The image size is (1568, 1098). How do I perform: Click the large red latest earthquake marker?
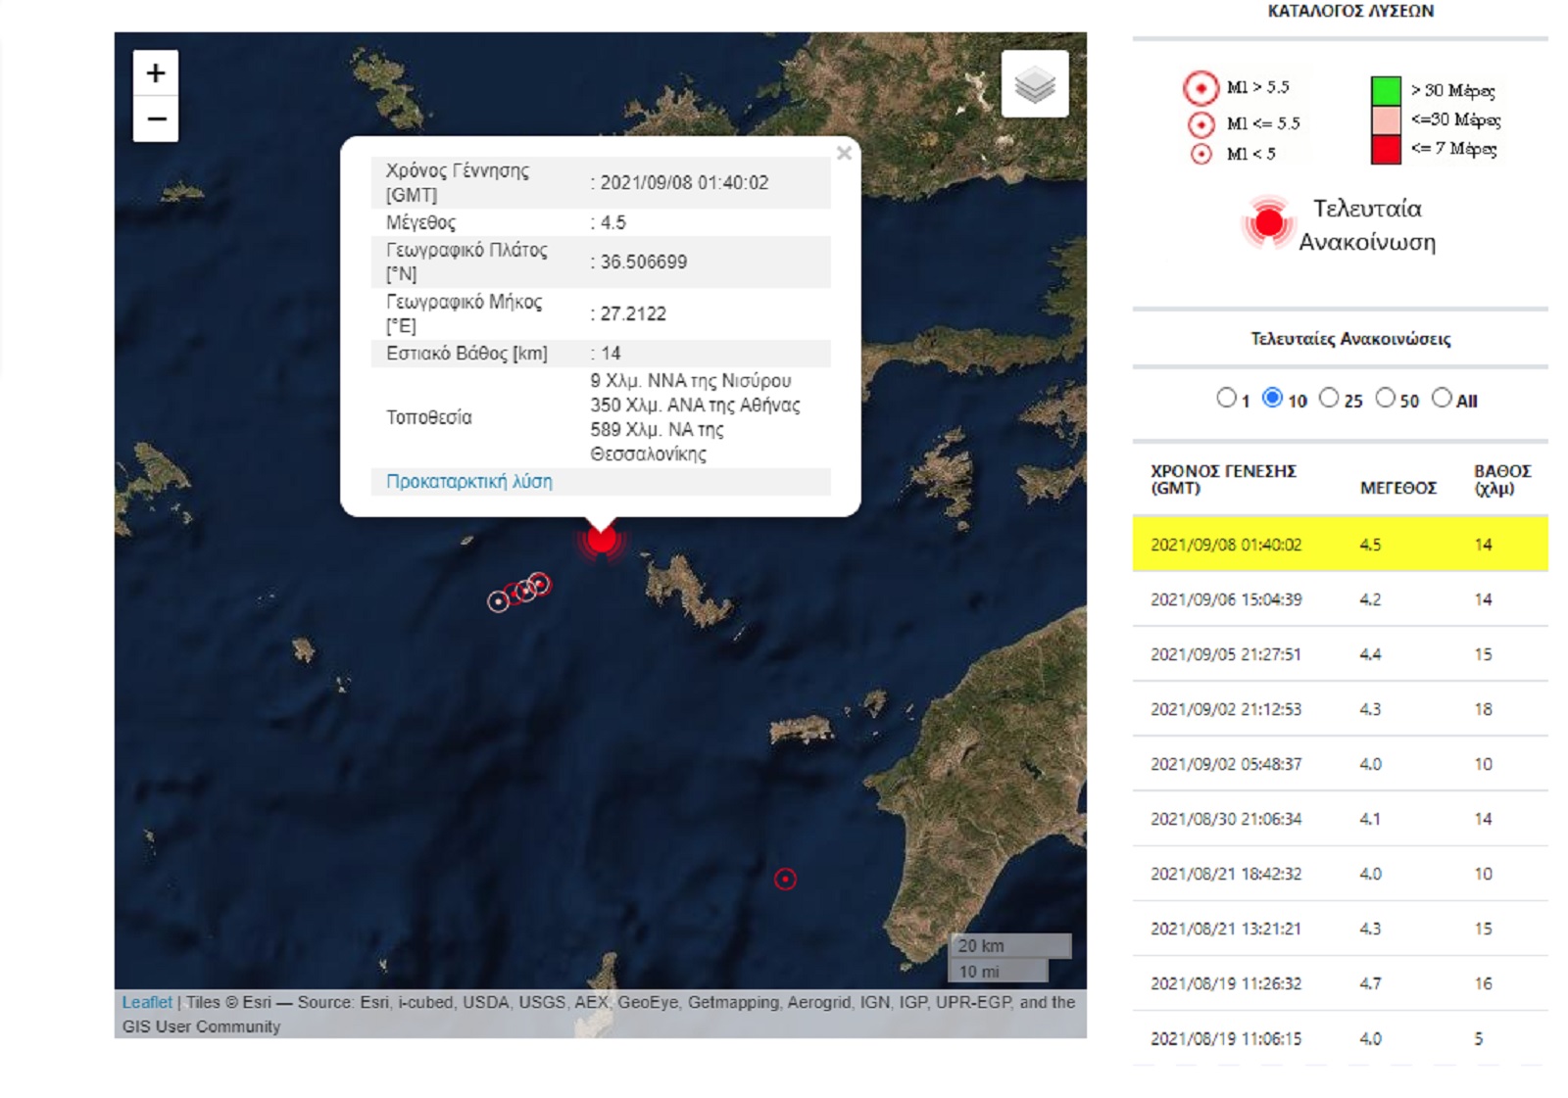pyautogui.click(x=601, y=540)
